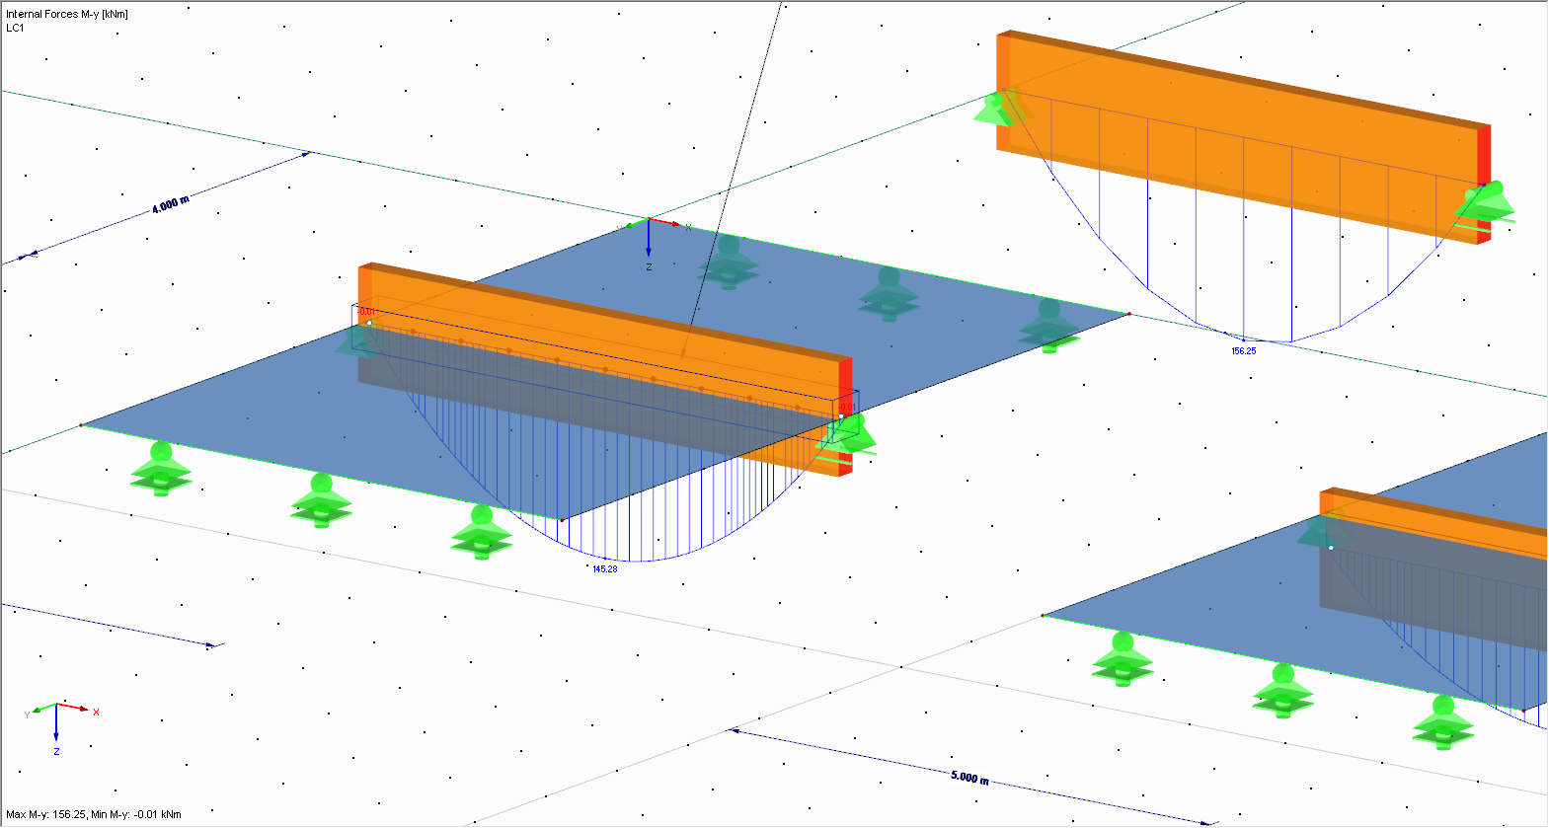Click the red '-0.01' label at the left end of the 145.28 beam
The width and height of the screenshot is (1549, 828).
coord(365,312)
